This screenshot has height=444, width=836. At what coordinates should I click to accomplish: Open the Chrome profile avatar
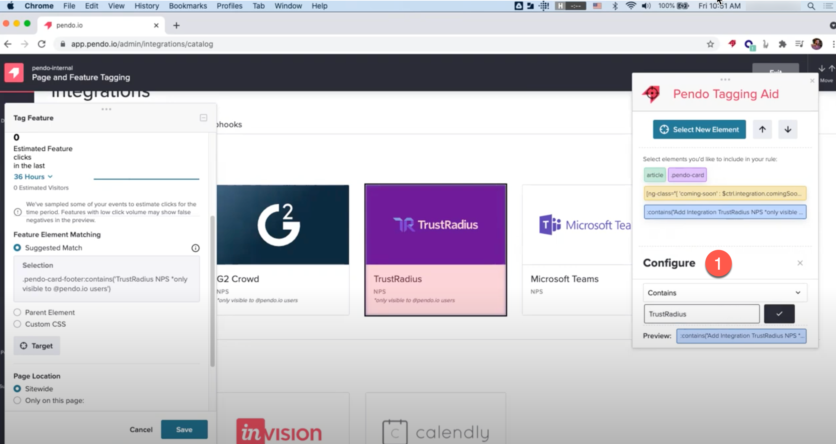(816, 44)
